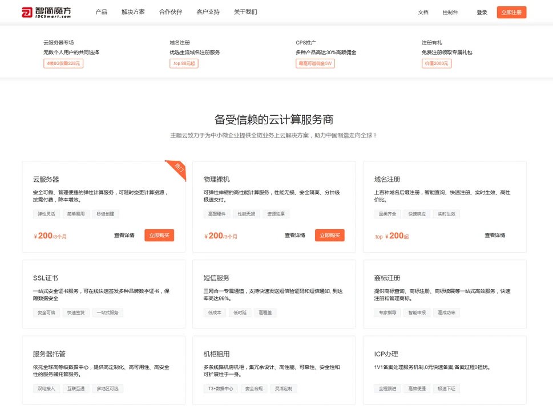
Task: Click the 多地区可选 tag
Action: [108, 389]
